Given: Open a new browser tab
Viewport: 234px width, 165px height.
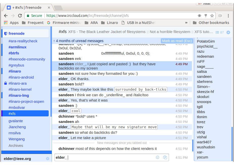Looking at the screenshot, I should (x=58, y=8).
